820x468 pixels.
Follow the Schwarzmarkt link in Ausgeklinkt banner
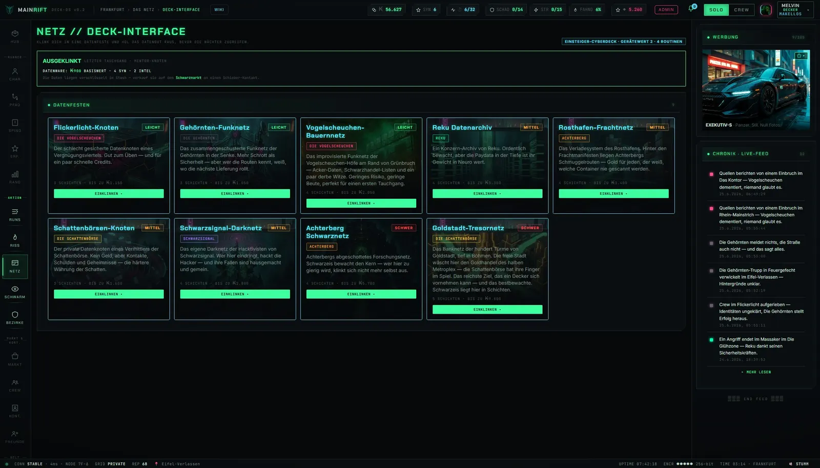tap(188, 78)
